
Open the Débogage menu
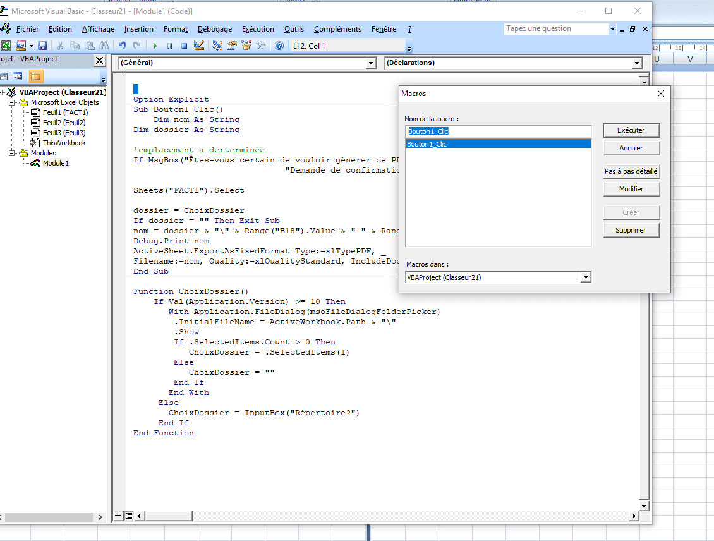pyautogui.click(x=214, y=29)
